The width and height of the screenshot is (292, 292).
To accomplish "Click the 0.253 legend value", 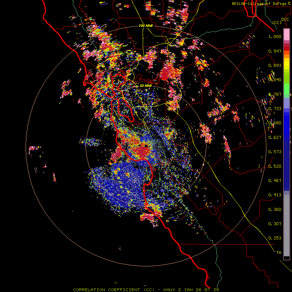I will point(275,238).
